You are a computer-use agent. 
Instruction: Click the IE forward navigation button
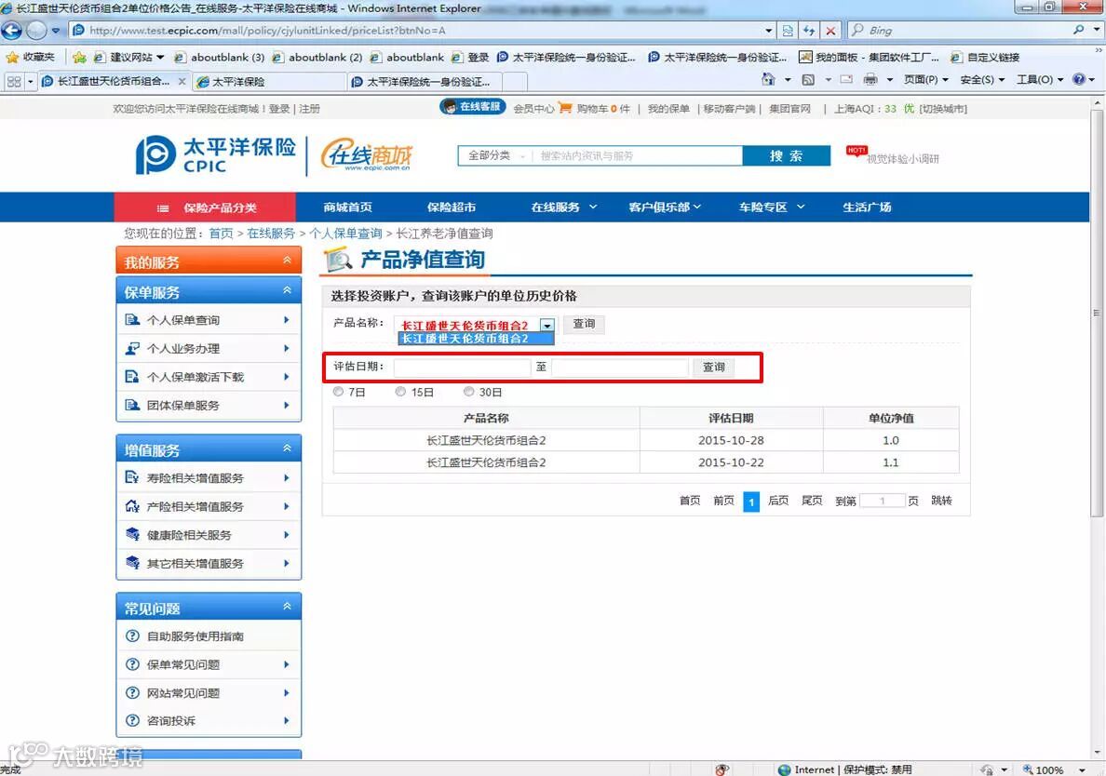click(36, 31)
